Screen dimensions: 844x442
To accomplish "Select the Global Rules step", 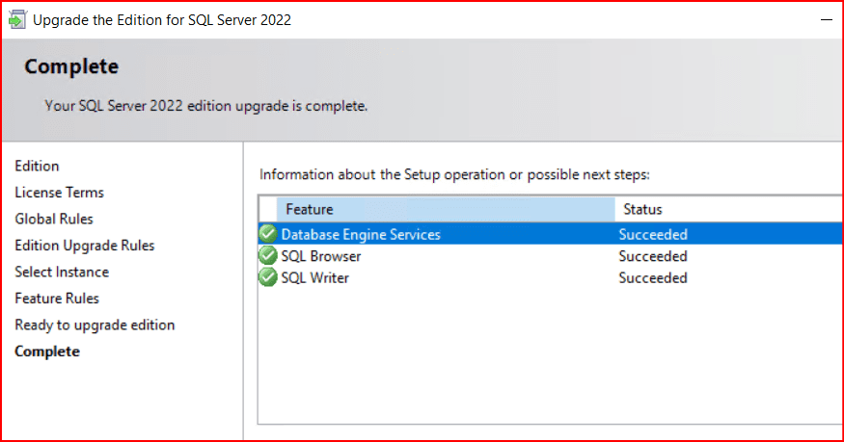I will [54, 219].
